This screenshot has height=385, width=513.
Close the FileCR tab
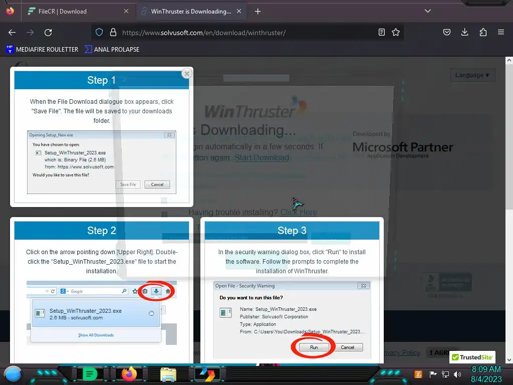(x=126, y=12)
